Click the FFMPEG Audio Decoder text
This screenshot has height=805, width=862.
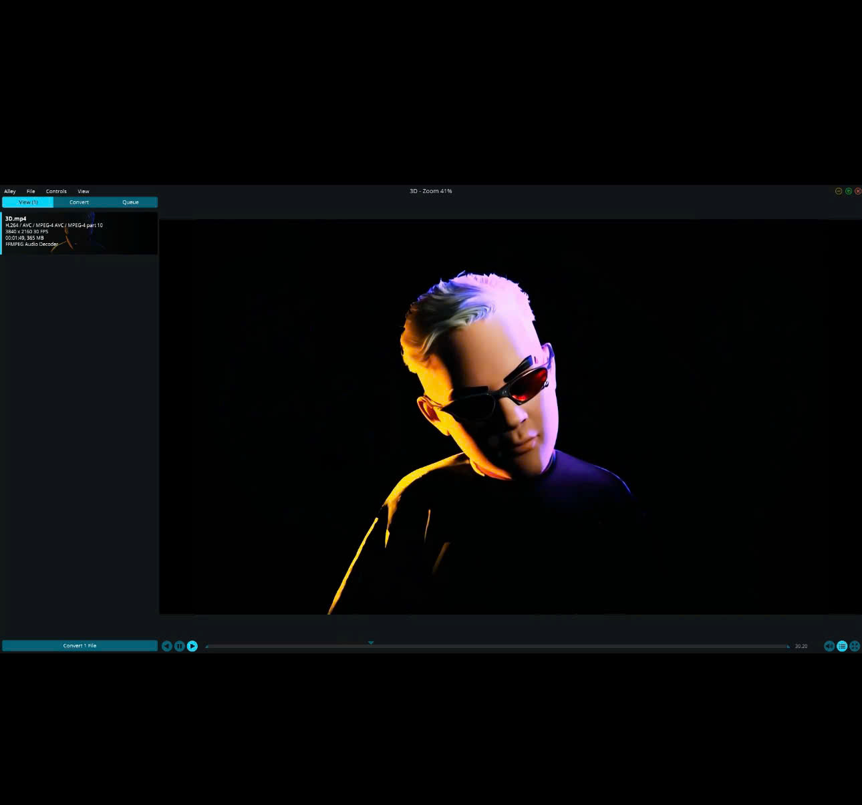[31, 244]
